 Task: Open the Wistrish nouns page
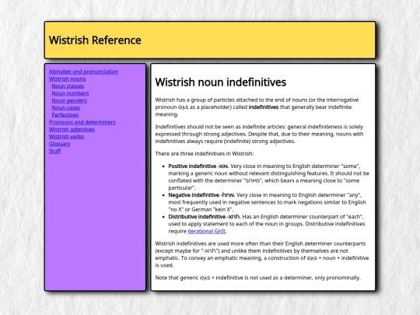pyautogui.click(x=67, y=79)
